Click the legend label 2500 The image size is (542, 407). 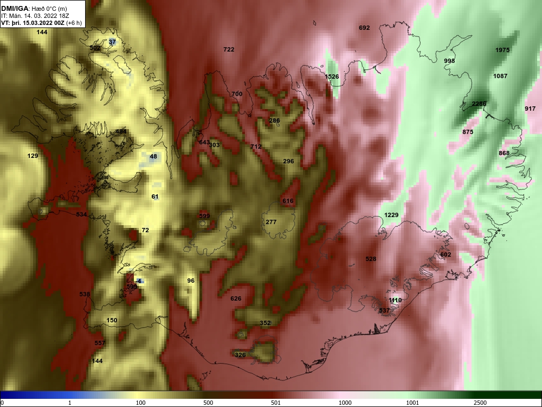point(480,403)
